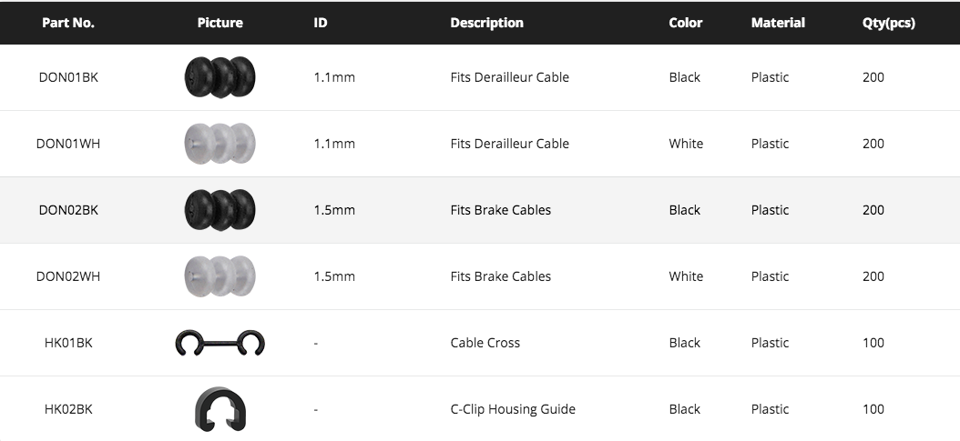Click the Material column header
This screenshot has height=441, width=960.
coord(778,23)
